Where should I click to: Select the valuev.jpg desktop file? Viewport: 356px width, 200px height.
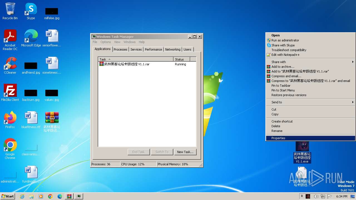pyautogui.click(x=52, y=95)
